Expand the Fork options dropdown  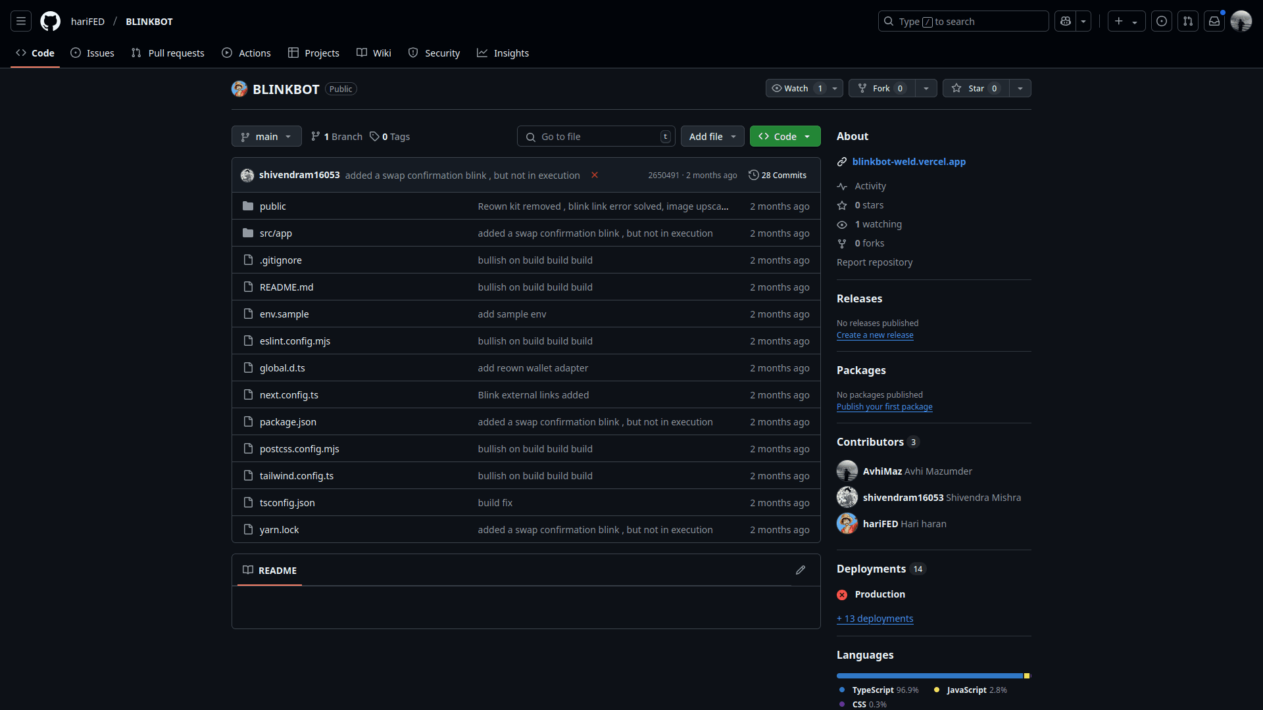(x=926, y=88)
